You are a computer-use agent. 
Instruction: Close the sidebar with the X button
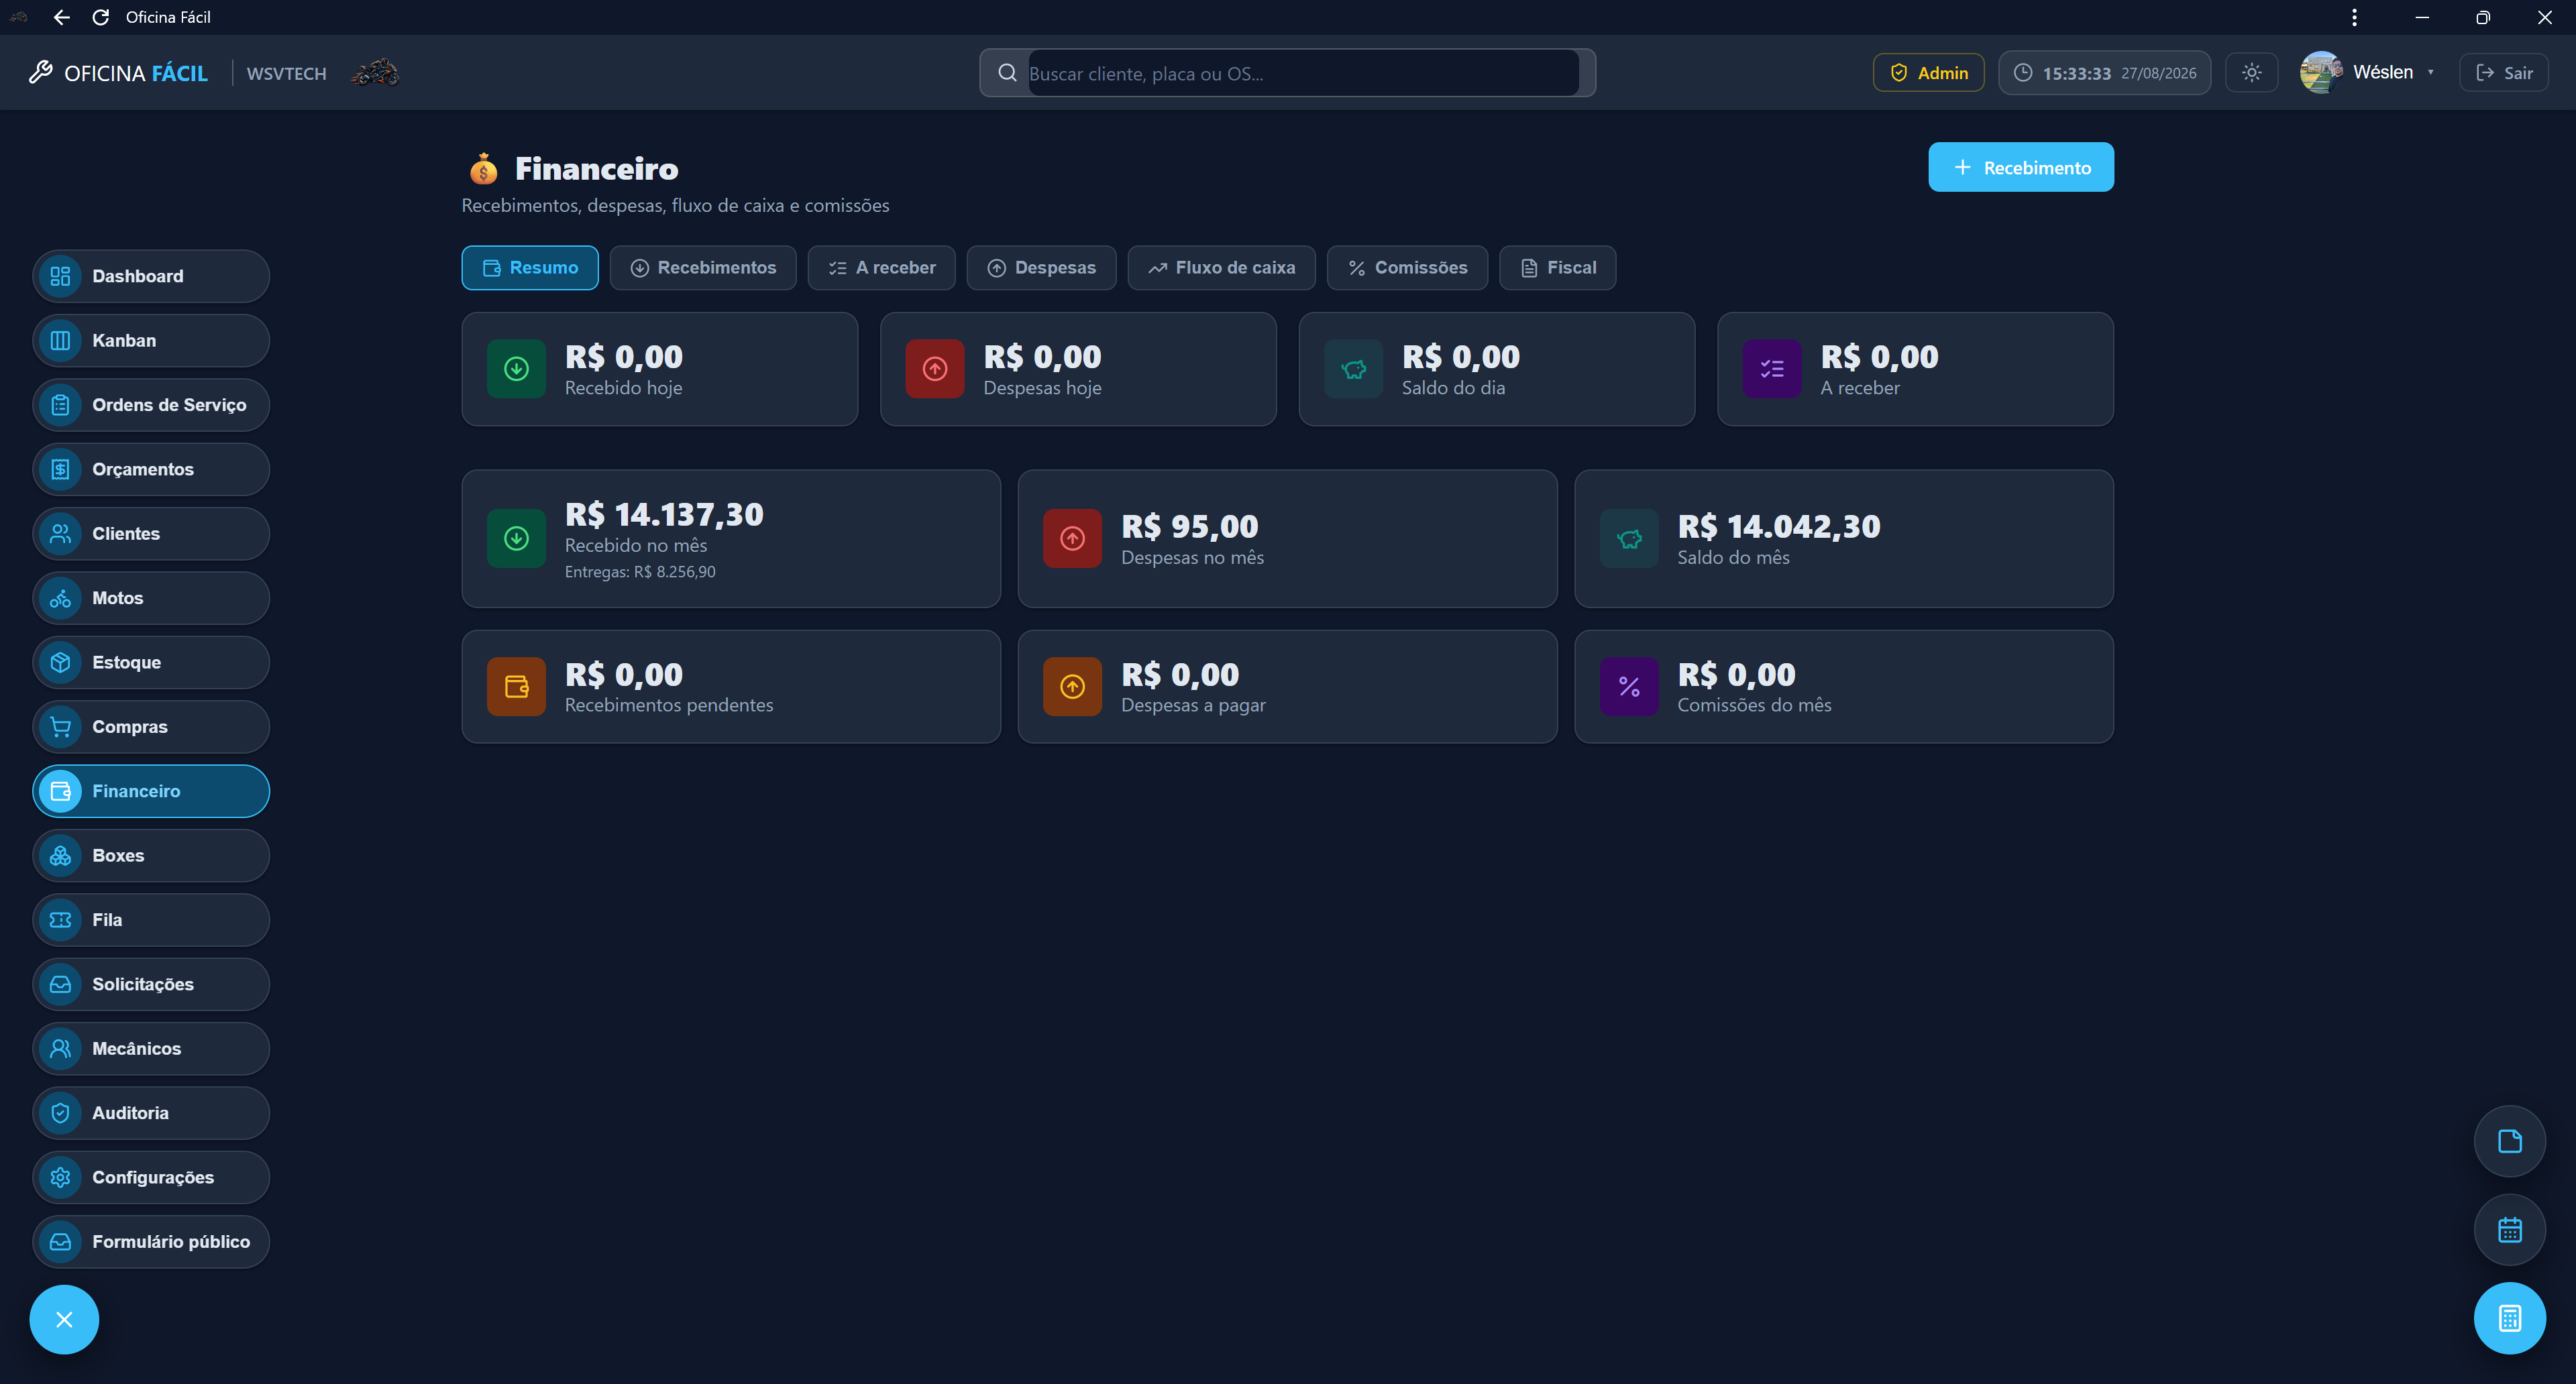point(64,1319)
